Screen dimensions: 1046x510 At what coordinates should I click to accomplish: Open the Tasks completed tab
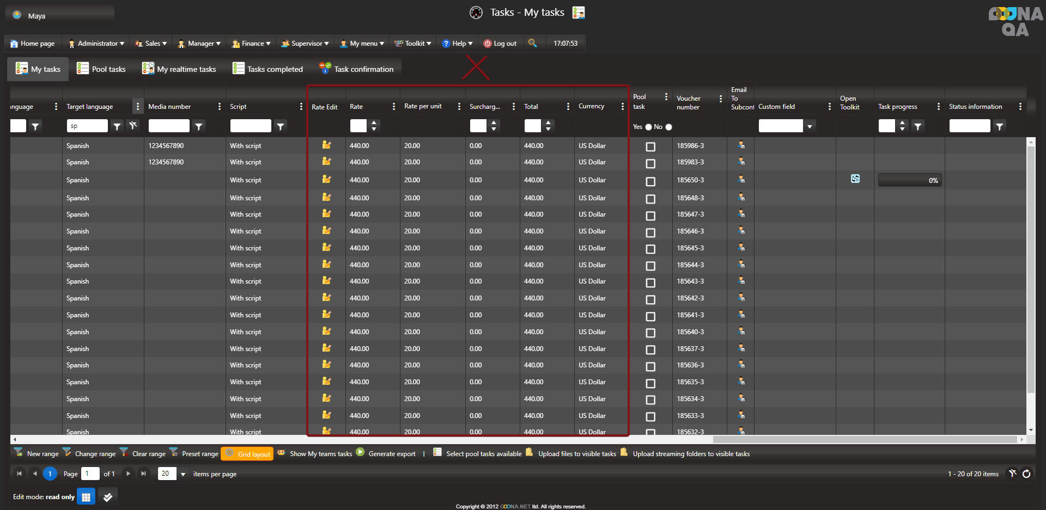tap(267, 69)
